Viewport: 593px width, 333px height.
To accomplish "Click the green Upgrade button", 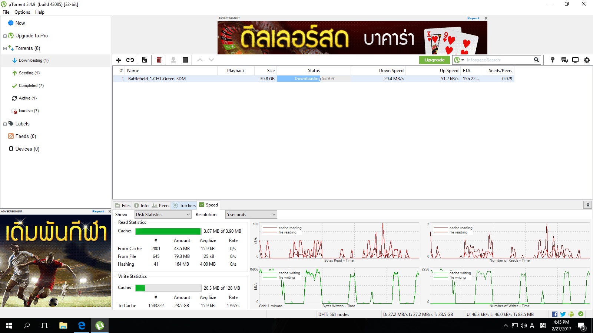I will (x=434, y=60).
